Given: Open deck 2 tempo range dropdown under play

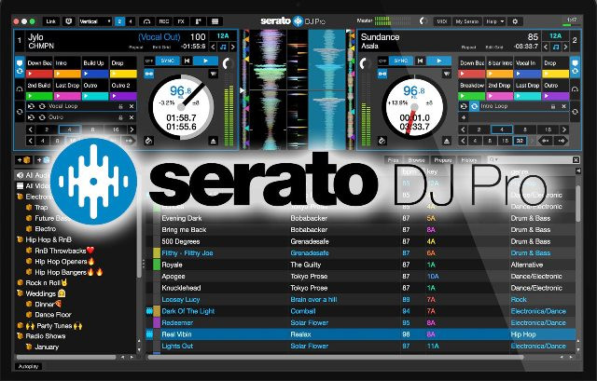Looking at the screenshot, I should (447, 74).
